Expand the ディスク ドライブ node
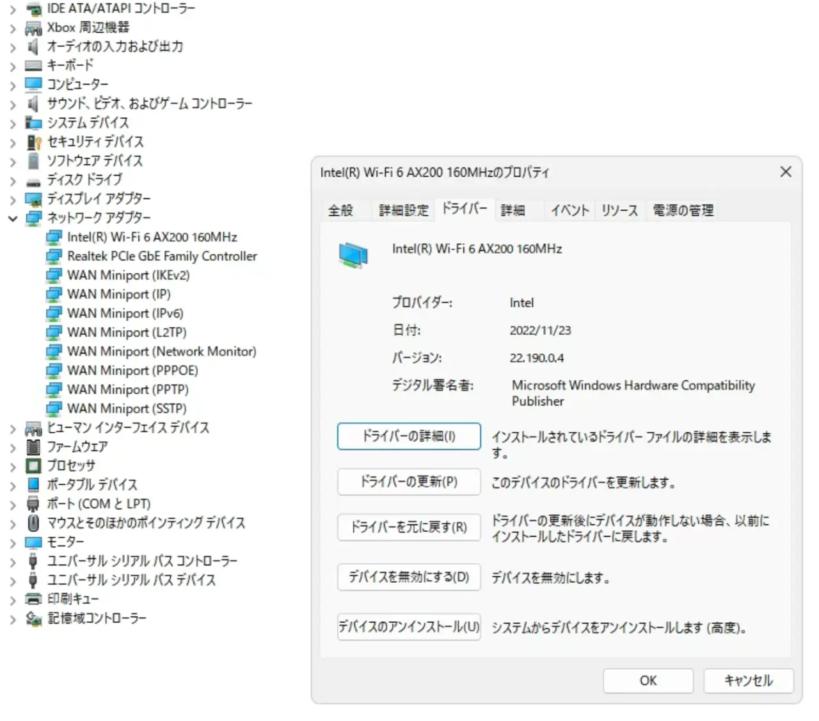 pos(13,180)
